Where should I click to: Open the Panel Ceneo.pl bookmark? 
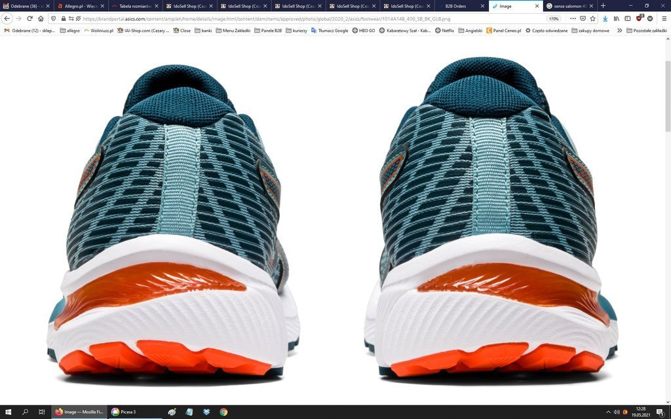[503, 30]
